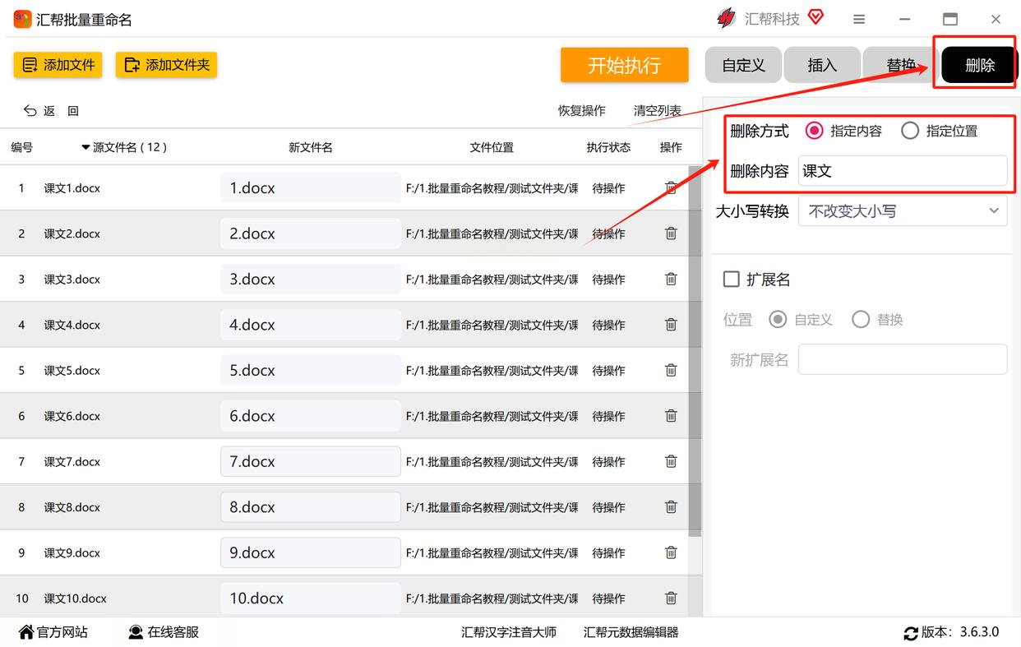Delete row 1 using its trash icon
The image size is (1021, 647).
671,188
